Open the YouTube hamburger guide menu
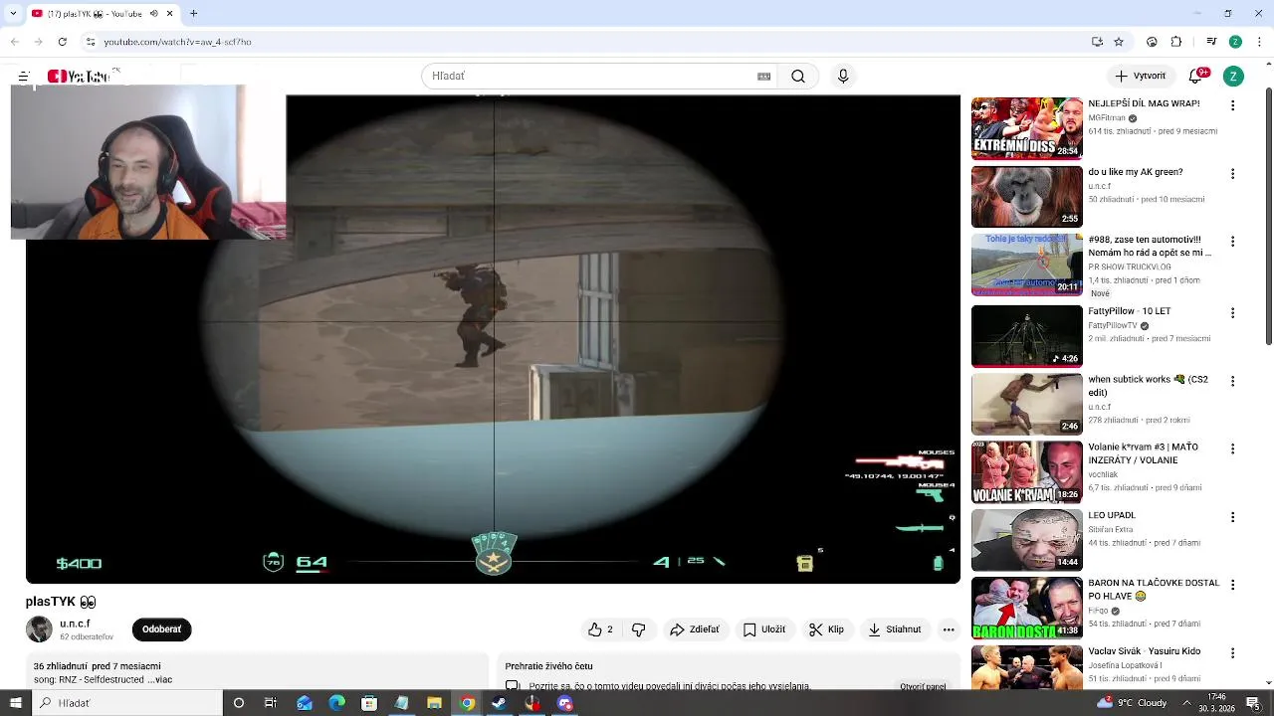The width and height of the screenshot is (1274, 716). pyautogui.click(x=23, y=77)
